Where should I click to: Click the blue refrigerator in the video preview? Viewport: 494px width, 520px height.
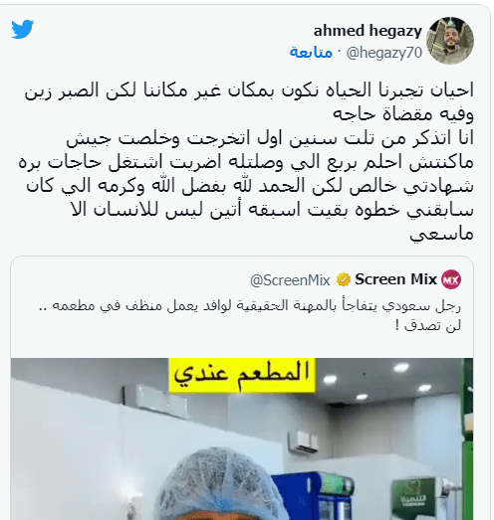(313, 496)
